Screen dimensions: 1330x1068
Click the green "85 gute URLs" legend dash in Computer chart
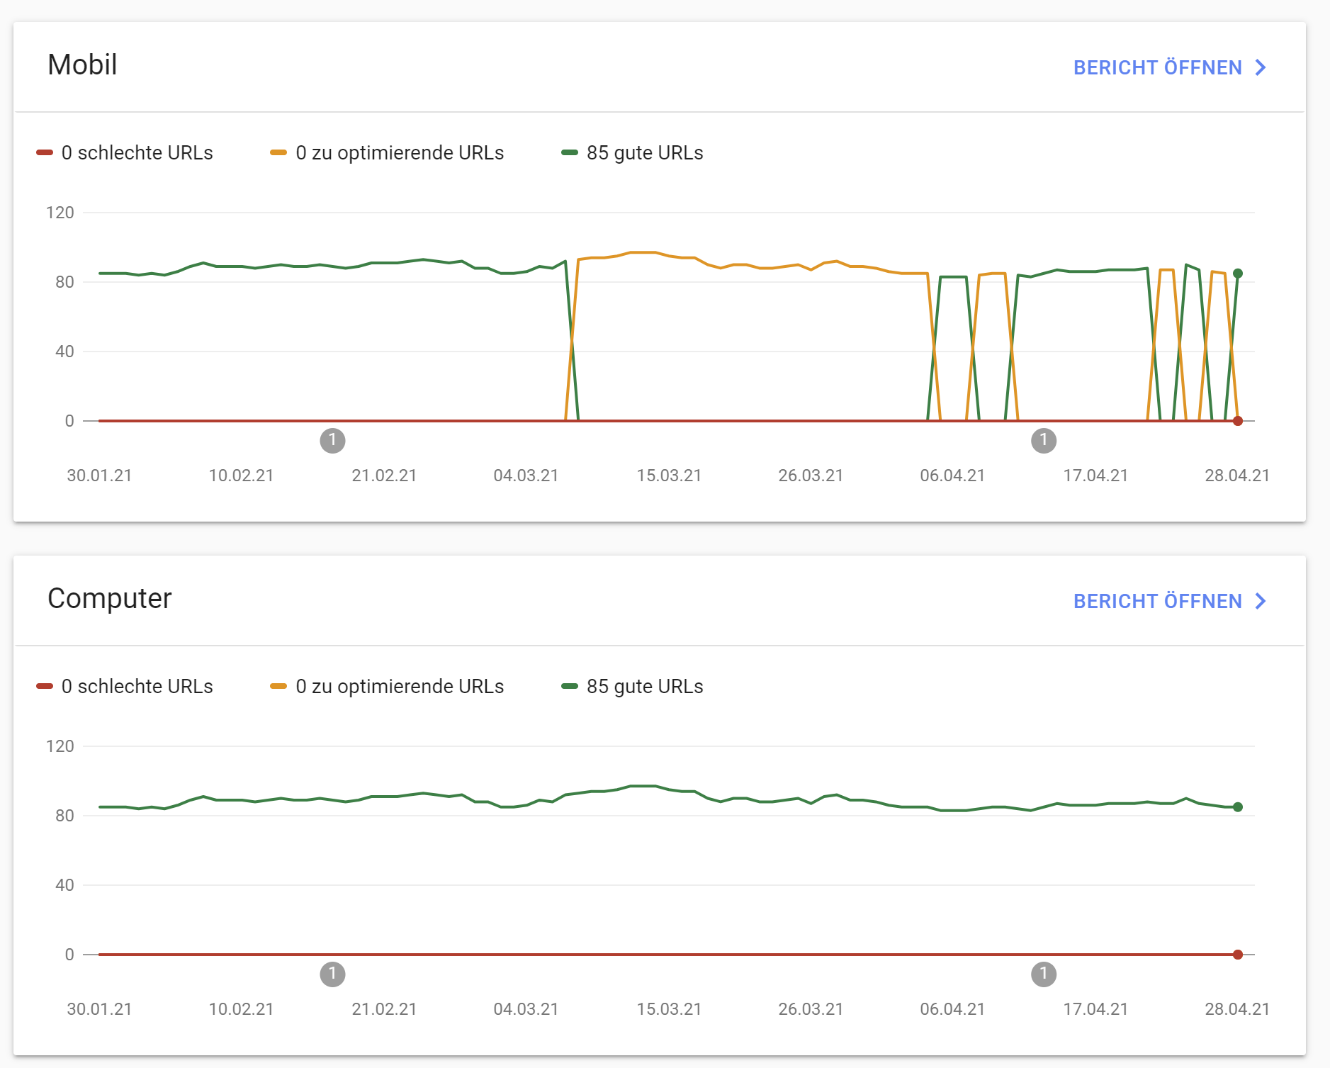[570, 686]
